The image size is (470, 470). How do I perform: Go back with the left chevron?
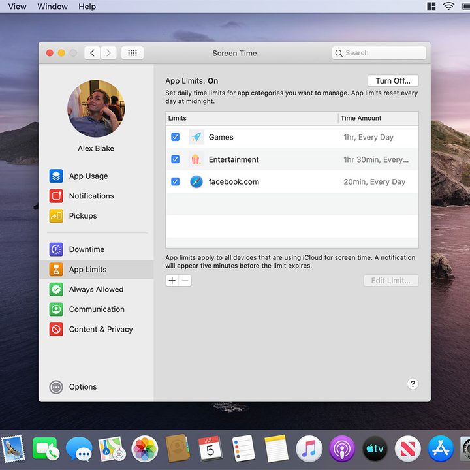[x=92, y=53]
